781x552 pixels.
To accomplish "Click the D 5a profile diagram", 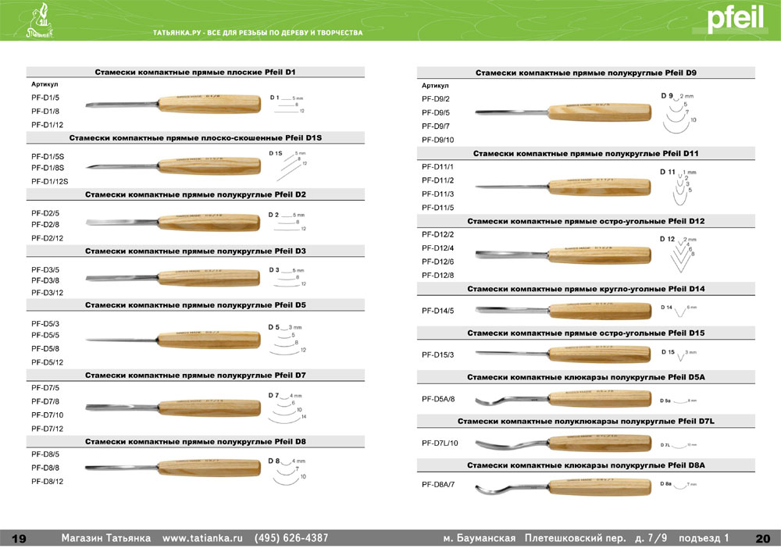I will click(x=679, y=401).
